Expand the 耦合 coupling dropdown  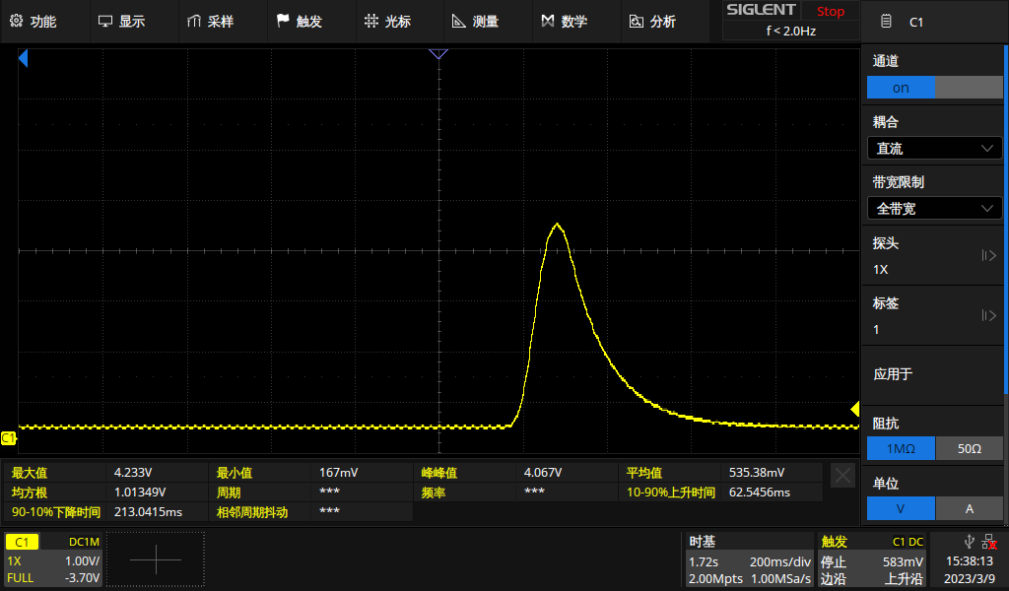(934, 148)
